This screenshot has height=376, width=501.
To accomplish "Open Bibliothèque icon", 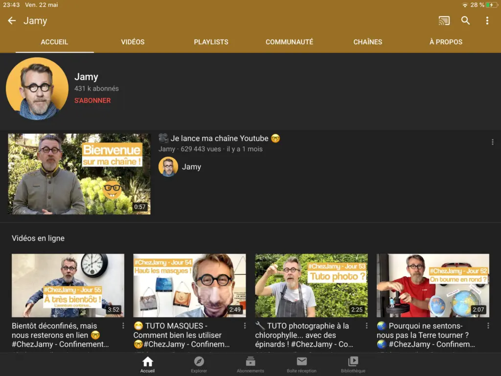I will 353,364.
